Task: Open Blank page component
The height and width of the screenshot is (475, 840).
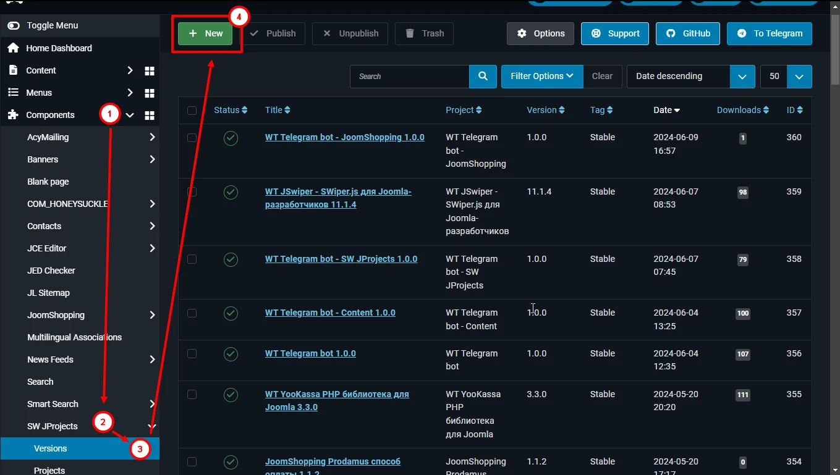Action: pos(48,182)
